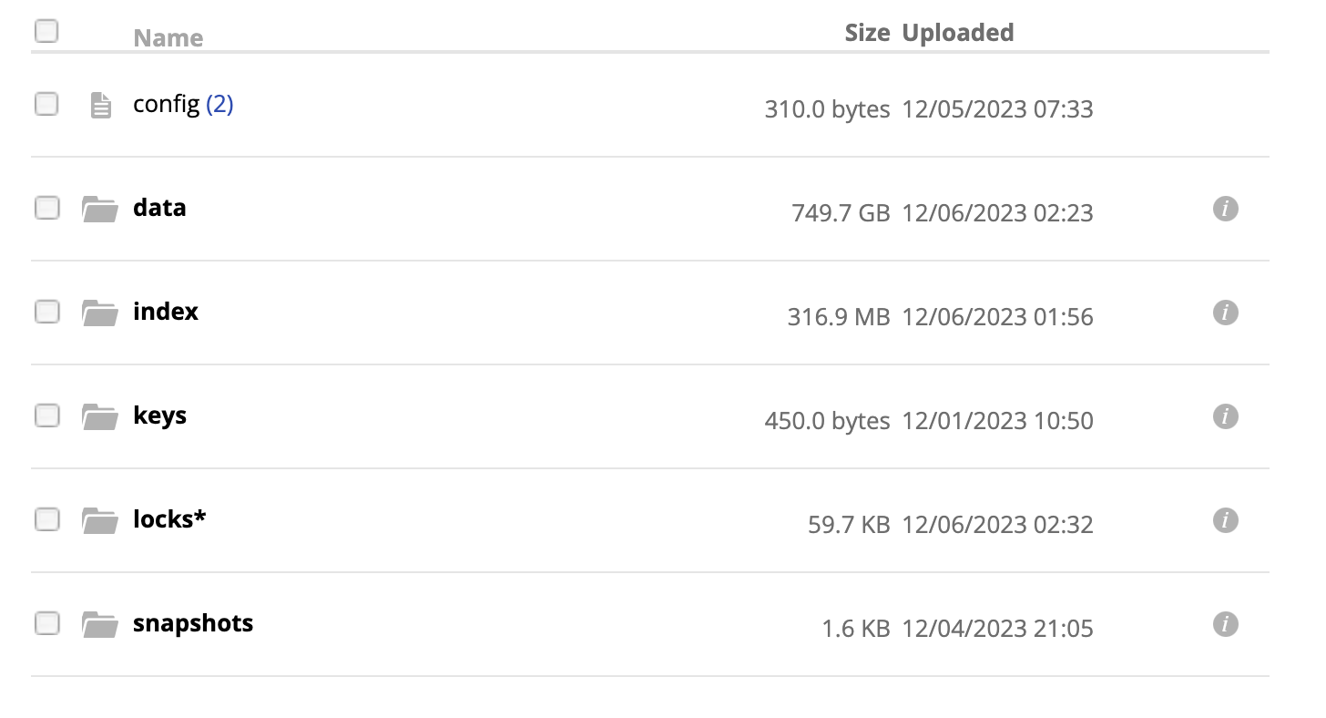Click info icon for snapshots folder
1326x718 pixels.
(x=1226, y=624)
